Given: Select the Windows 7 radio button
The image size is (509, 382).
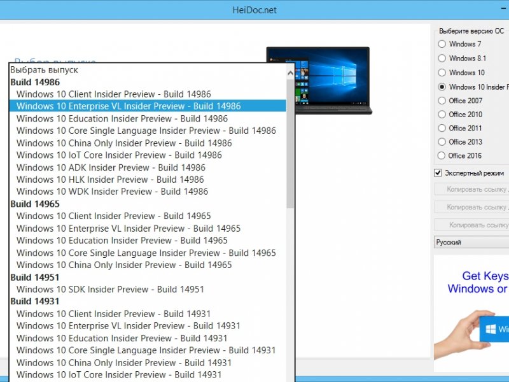Looking at the screenshot, I should pyautogui.click(x=442, y=44).
